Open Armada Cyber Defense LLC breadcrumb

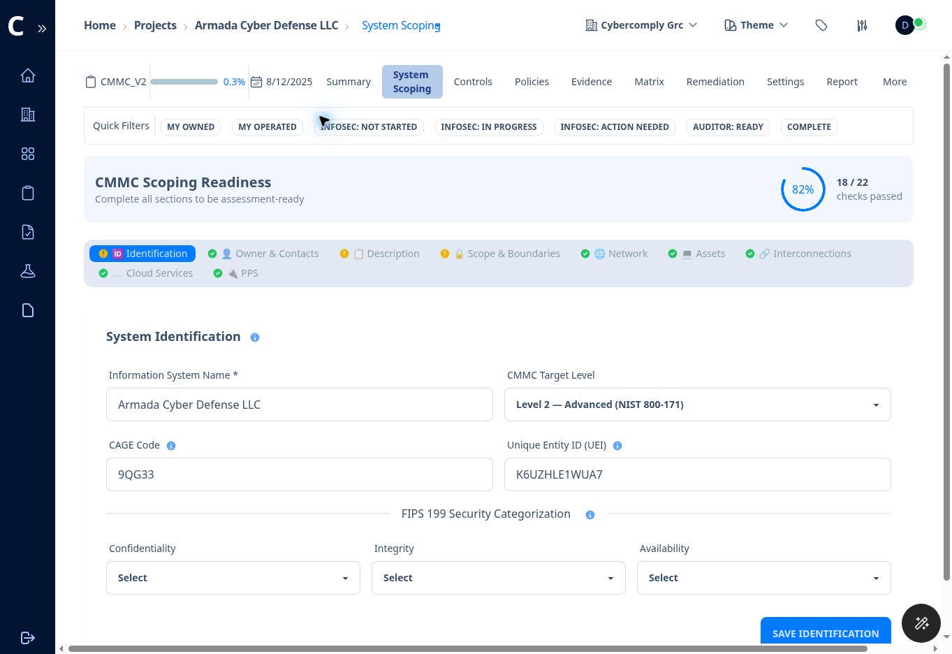click(266, 25)
